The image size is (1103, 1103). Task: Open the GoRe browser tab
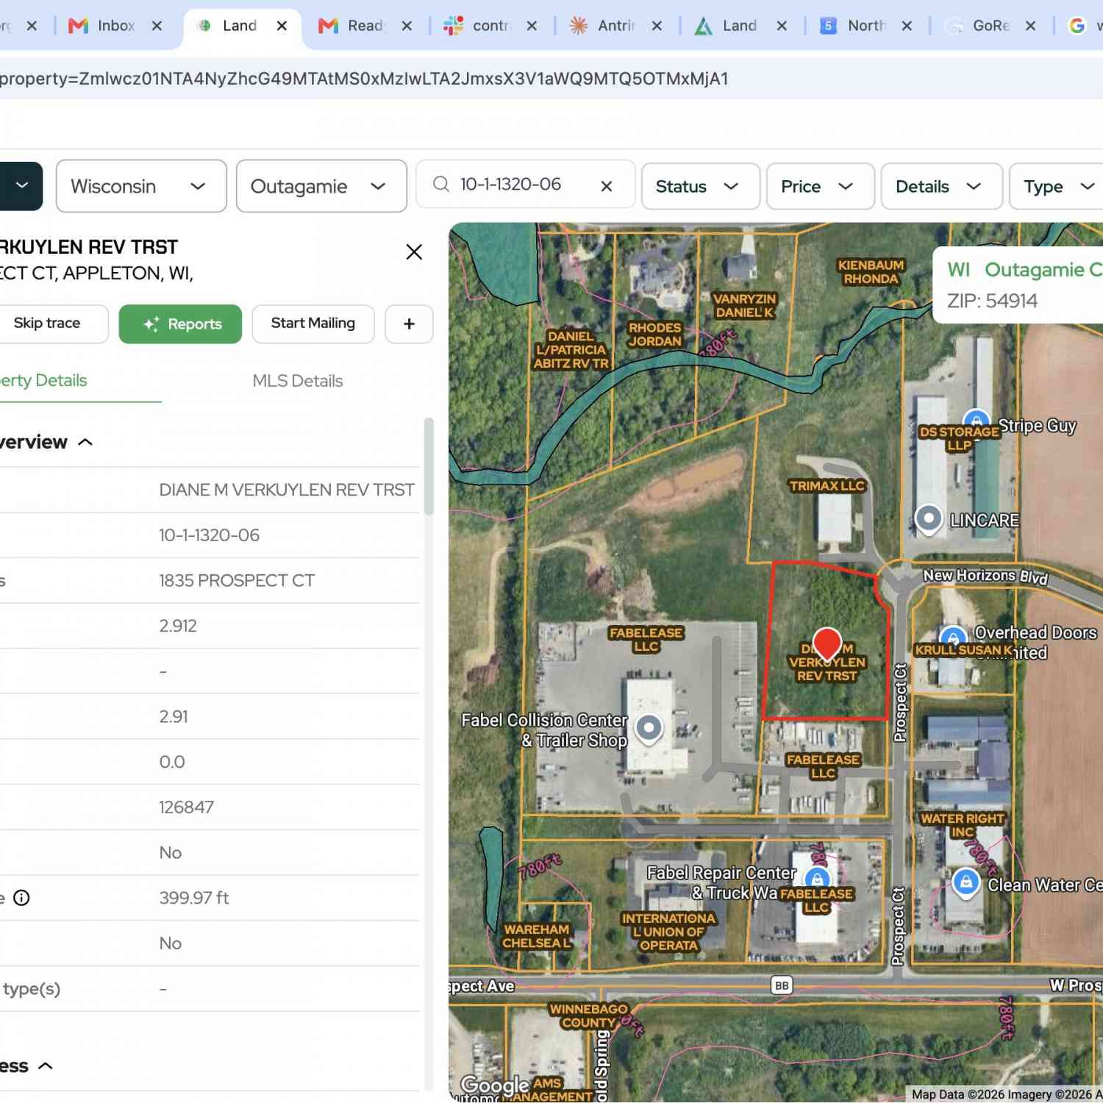(989, 26)
